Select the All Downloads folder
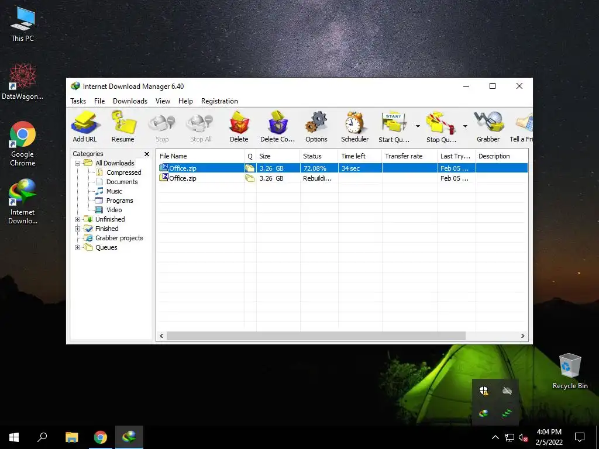Viewport: 599px width, 449px height. click(109, 163)
